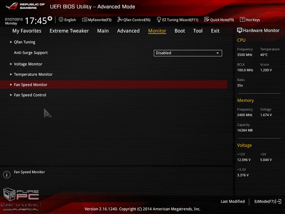285x214 pixels.
Task: Open the Anti-Surge Support dropdown
Action: 188,53
